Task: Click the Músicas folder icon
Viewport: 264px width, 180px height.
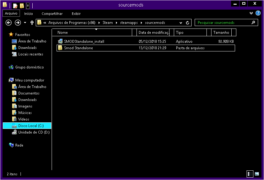Action: [x=14, y=112]
